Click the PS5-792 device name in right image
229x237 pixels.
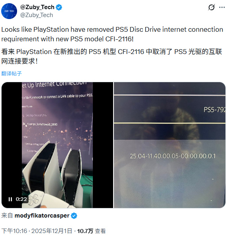pyautogui.click(x=214, y=110)
